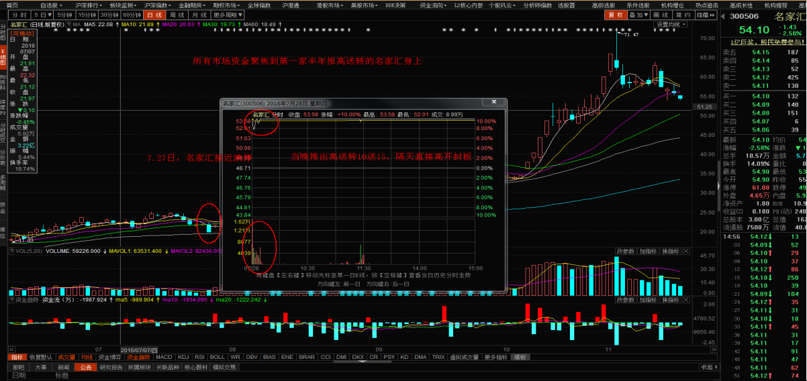Open the 首页 home menu item
This screenshot has width=807, height=381.
[13, 4]
